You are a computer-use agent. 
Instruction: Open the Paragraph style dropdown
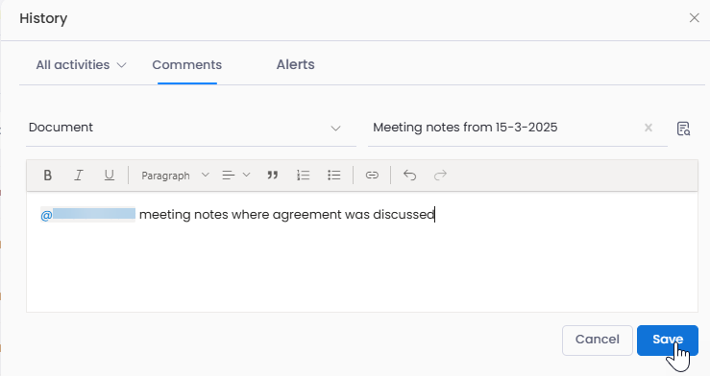pos(175,176)
